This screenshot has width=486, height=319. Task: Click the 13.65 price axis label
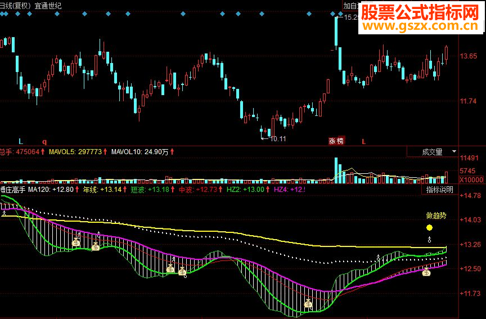tap(469, 56)
